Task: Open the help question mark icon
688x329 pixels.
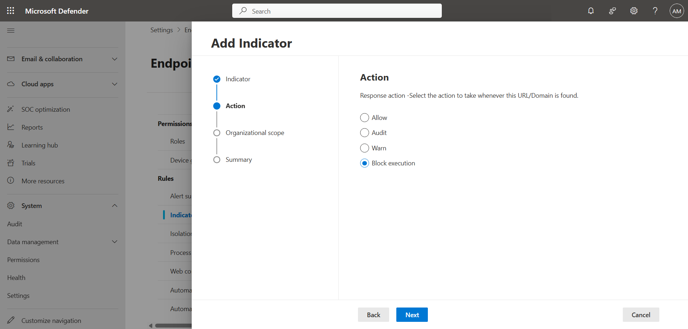Action: [x=655, y=11]
